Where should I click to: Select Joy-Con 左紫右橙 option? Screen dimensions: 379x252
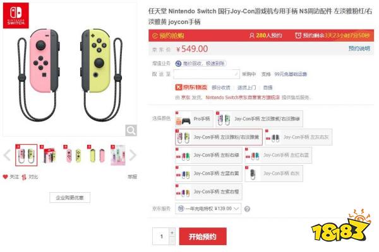click(x=208, y=192)
